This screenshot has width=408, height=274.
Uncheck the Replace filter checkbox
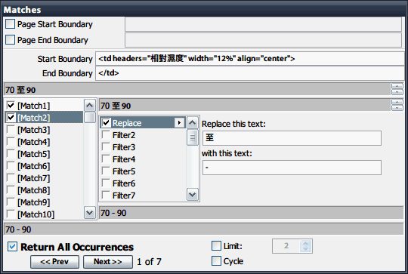106,123
